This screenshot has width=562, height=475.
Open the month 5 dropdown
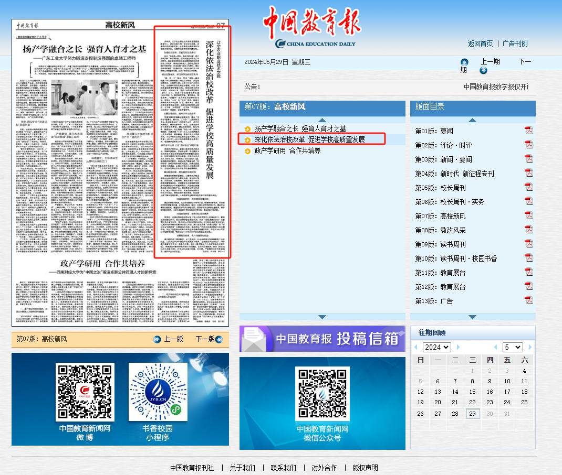pos(513,347)
